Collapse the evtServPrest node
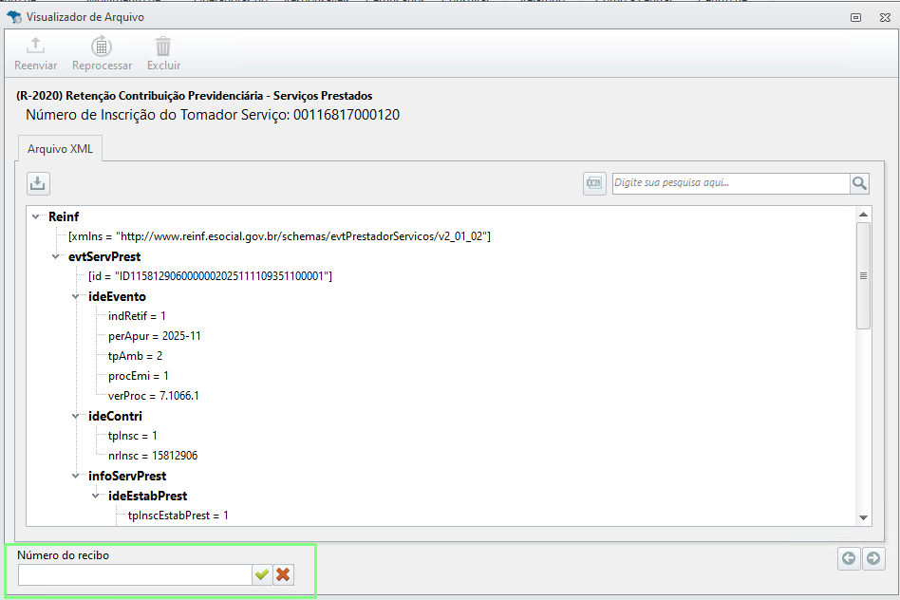The image size is (900, 600). (x=56, y=256)
